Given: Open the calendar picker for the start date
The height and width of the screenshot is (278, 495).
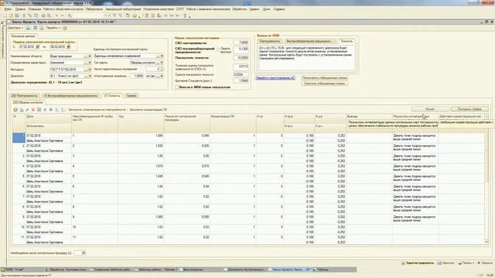Looking at the screenshot, I should (x=38, y=47).
